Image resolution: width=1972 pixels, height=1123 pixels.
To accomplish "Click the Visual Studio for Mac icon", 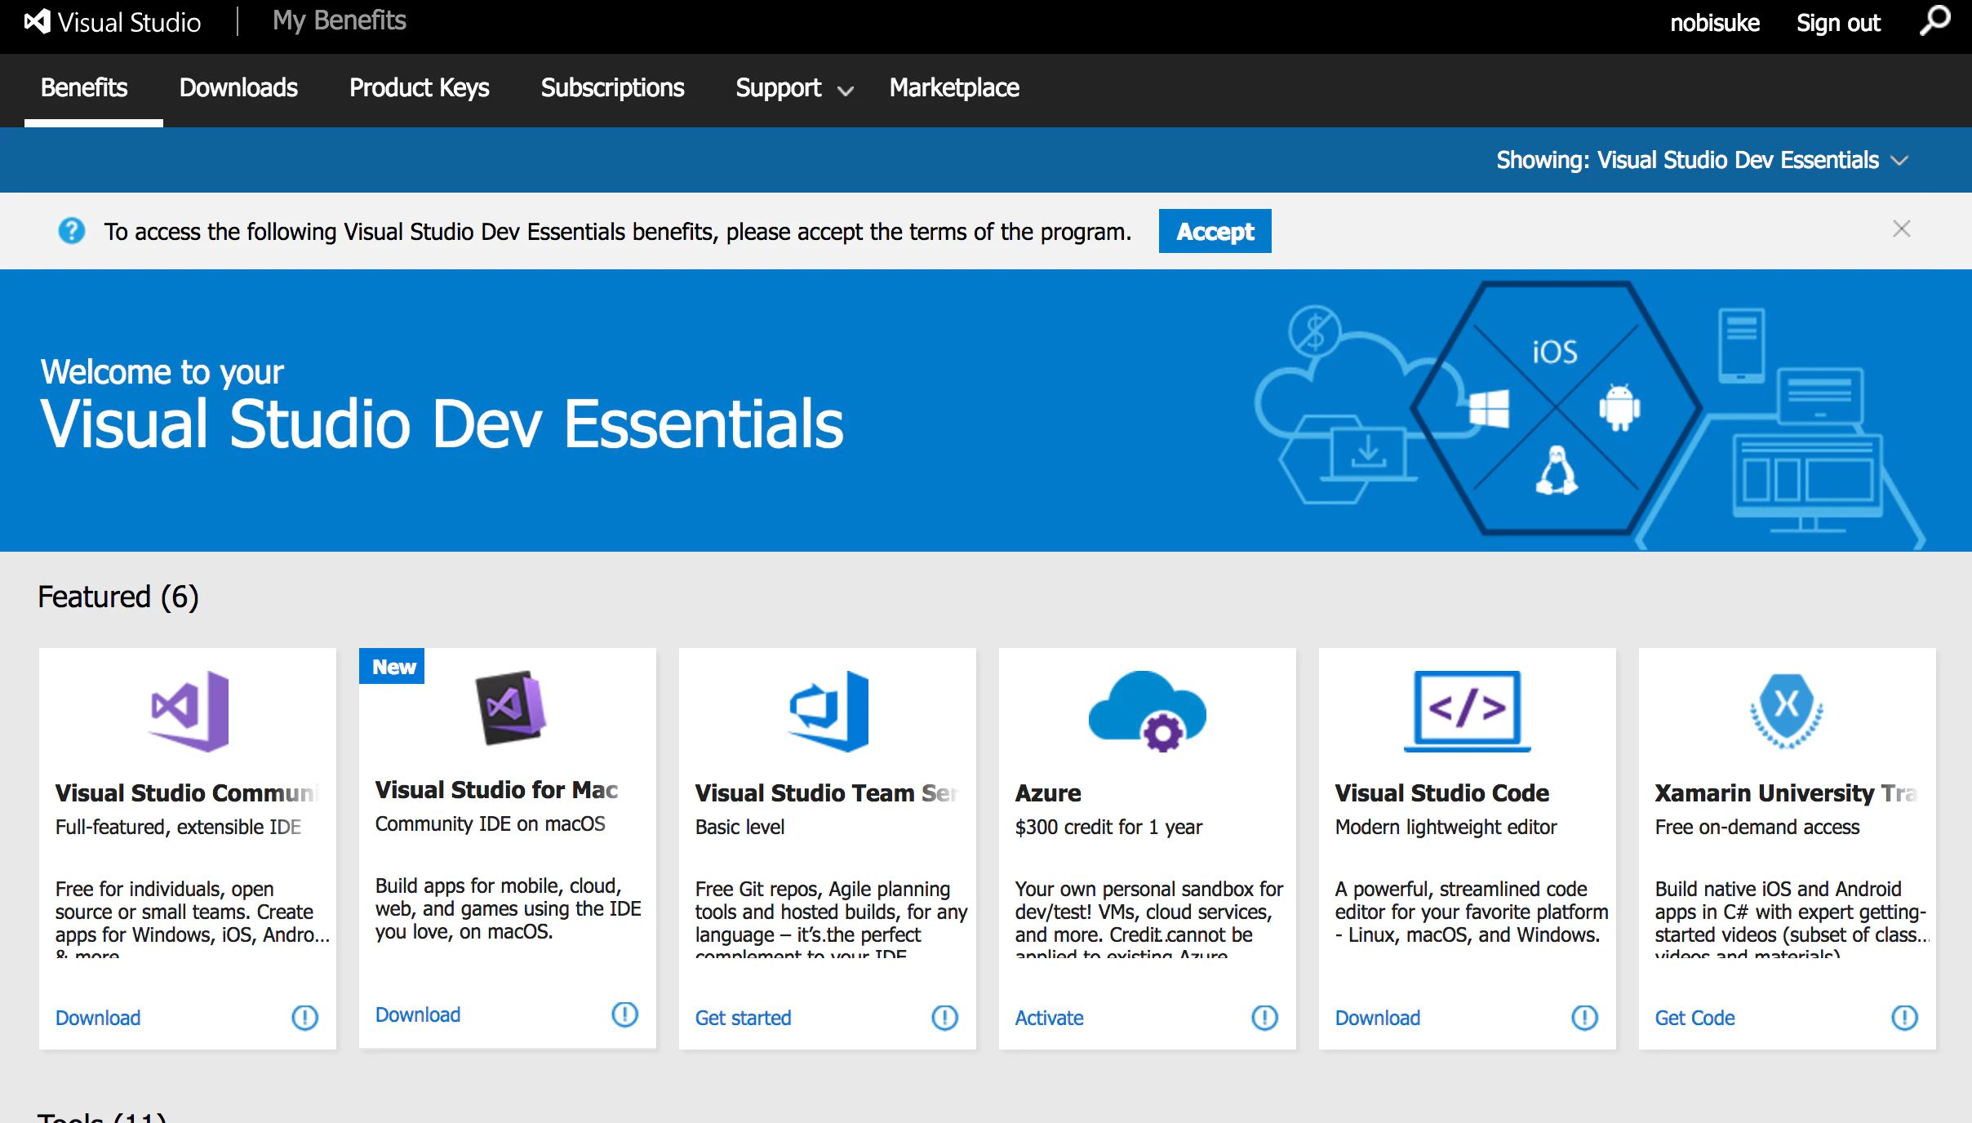I will point(510,708).
